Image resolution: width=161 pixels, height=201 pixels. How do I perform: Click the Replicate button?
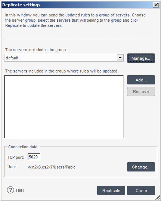point(111,191)
